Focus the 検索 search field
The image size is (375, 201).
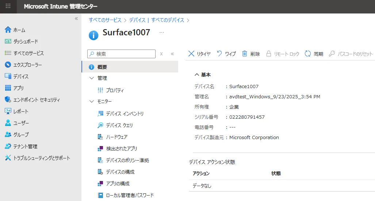122,54
